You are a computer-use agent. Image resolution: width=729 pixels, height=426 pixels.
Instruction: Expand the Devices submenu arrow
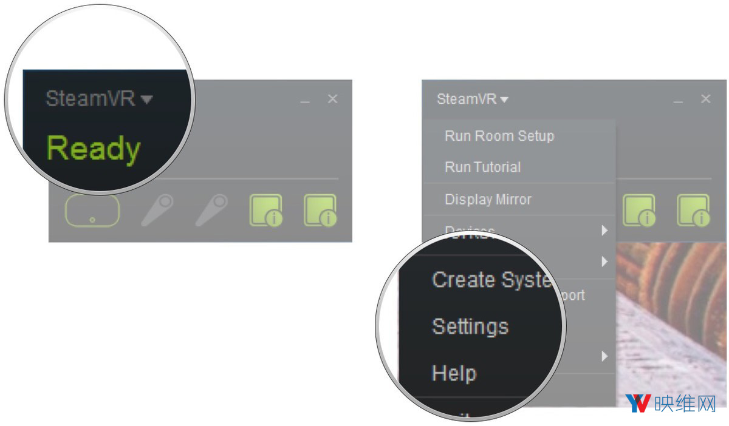(x=604, y=231)
